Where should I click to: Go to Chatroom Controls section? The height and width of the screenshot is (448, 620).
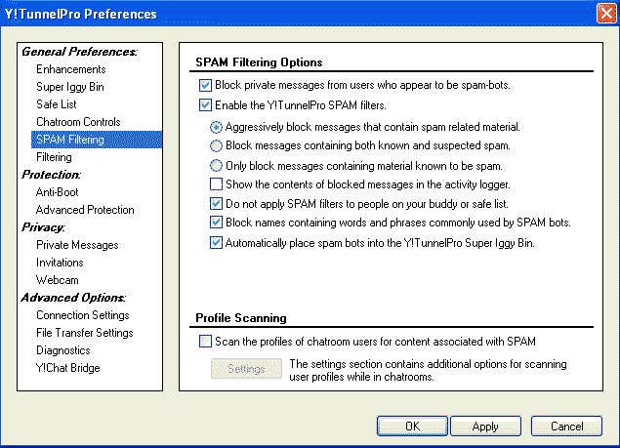tap(78, 122)
